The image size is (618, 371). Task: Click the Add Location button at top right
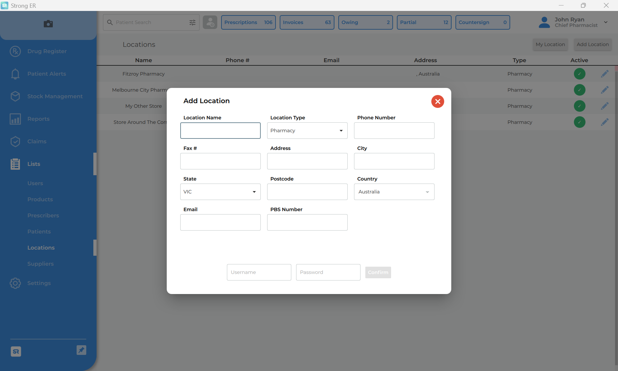coord(593,44)
